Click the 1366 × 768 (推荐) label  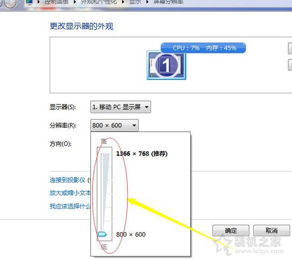141,154
